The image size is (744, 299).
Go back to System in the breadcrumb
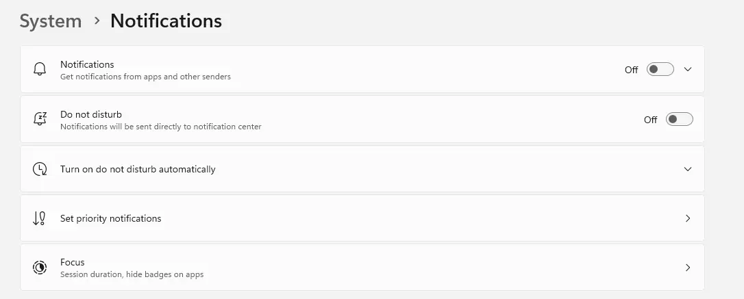[51, 21]
